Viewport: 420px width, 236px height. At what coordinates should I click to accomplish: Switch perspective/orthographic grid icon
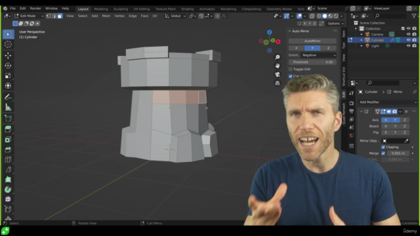[278, 83]
